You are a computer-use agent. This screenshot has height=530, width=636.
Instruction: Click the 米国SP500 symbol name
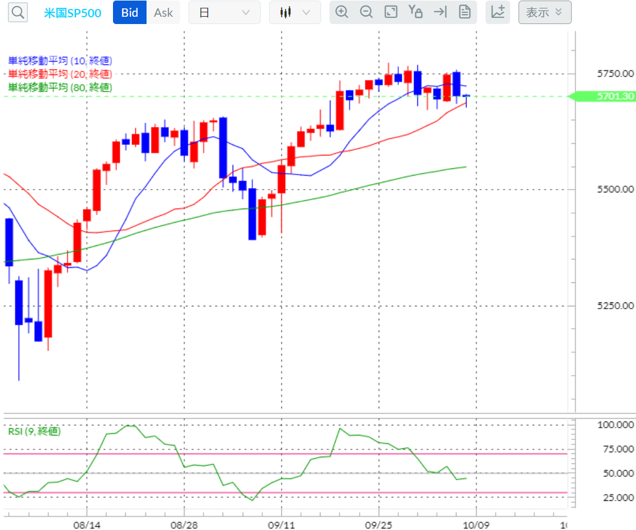pyautogui.click(x=73, y=13)
